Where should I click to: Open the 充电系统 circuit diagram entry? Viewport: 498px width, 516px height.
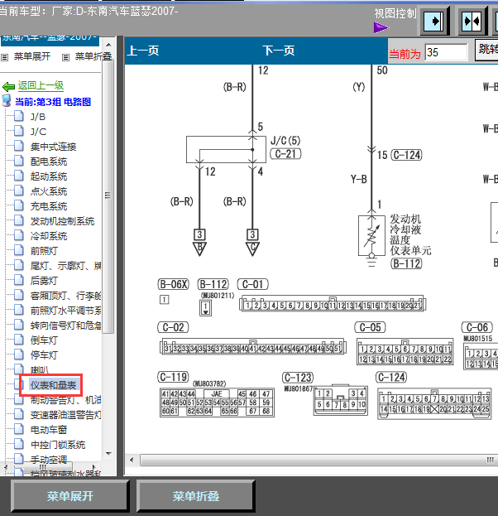tap(48, 206)
